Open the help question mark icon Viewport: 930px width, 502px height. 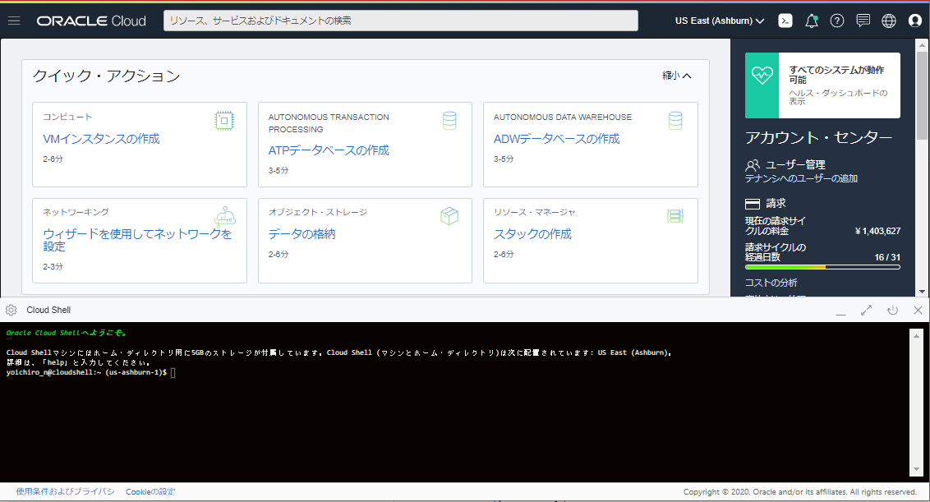(836, 21)
